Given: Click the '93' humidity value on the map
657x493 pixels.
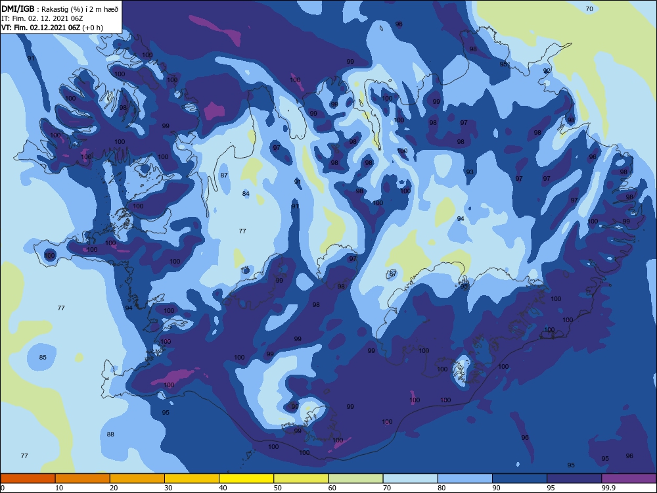Looking at the screenshot, I should [470, 172].
